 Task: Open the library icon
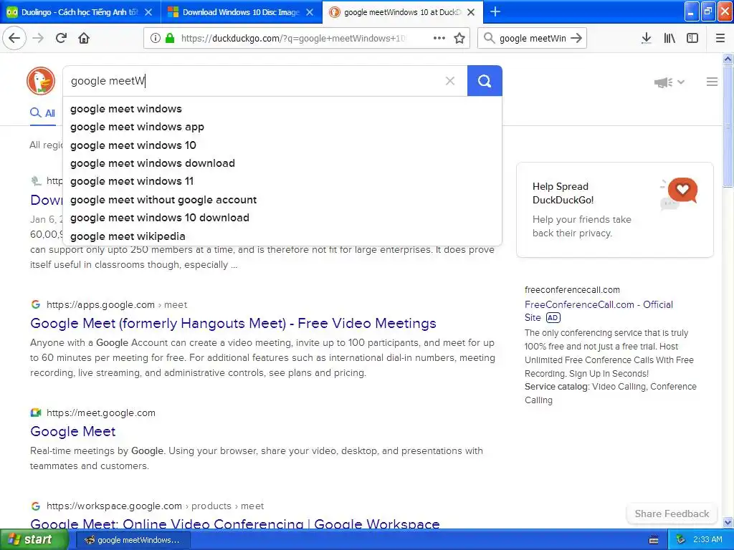point(669,39)
